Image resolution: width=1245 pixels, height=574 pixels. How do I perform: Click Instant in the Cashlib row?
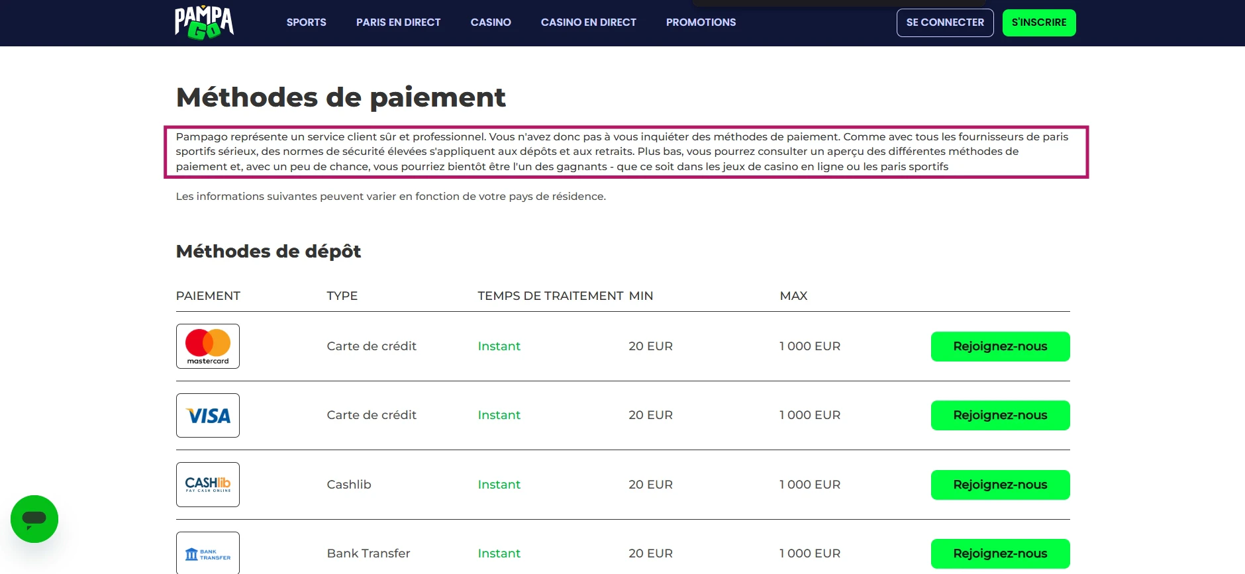click(x=499, y=485)
